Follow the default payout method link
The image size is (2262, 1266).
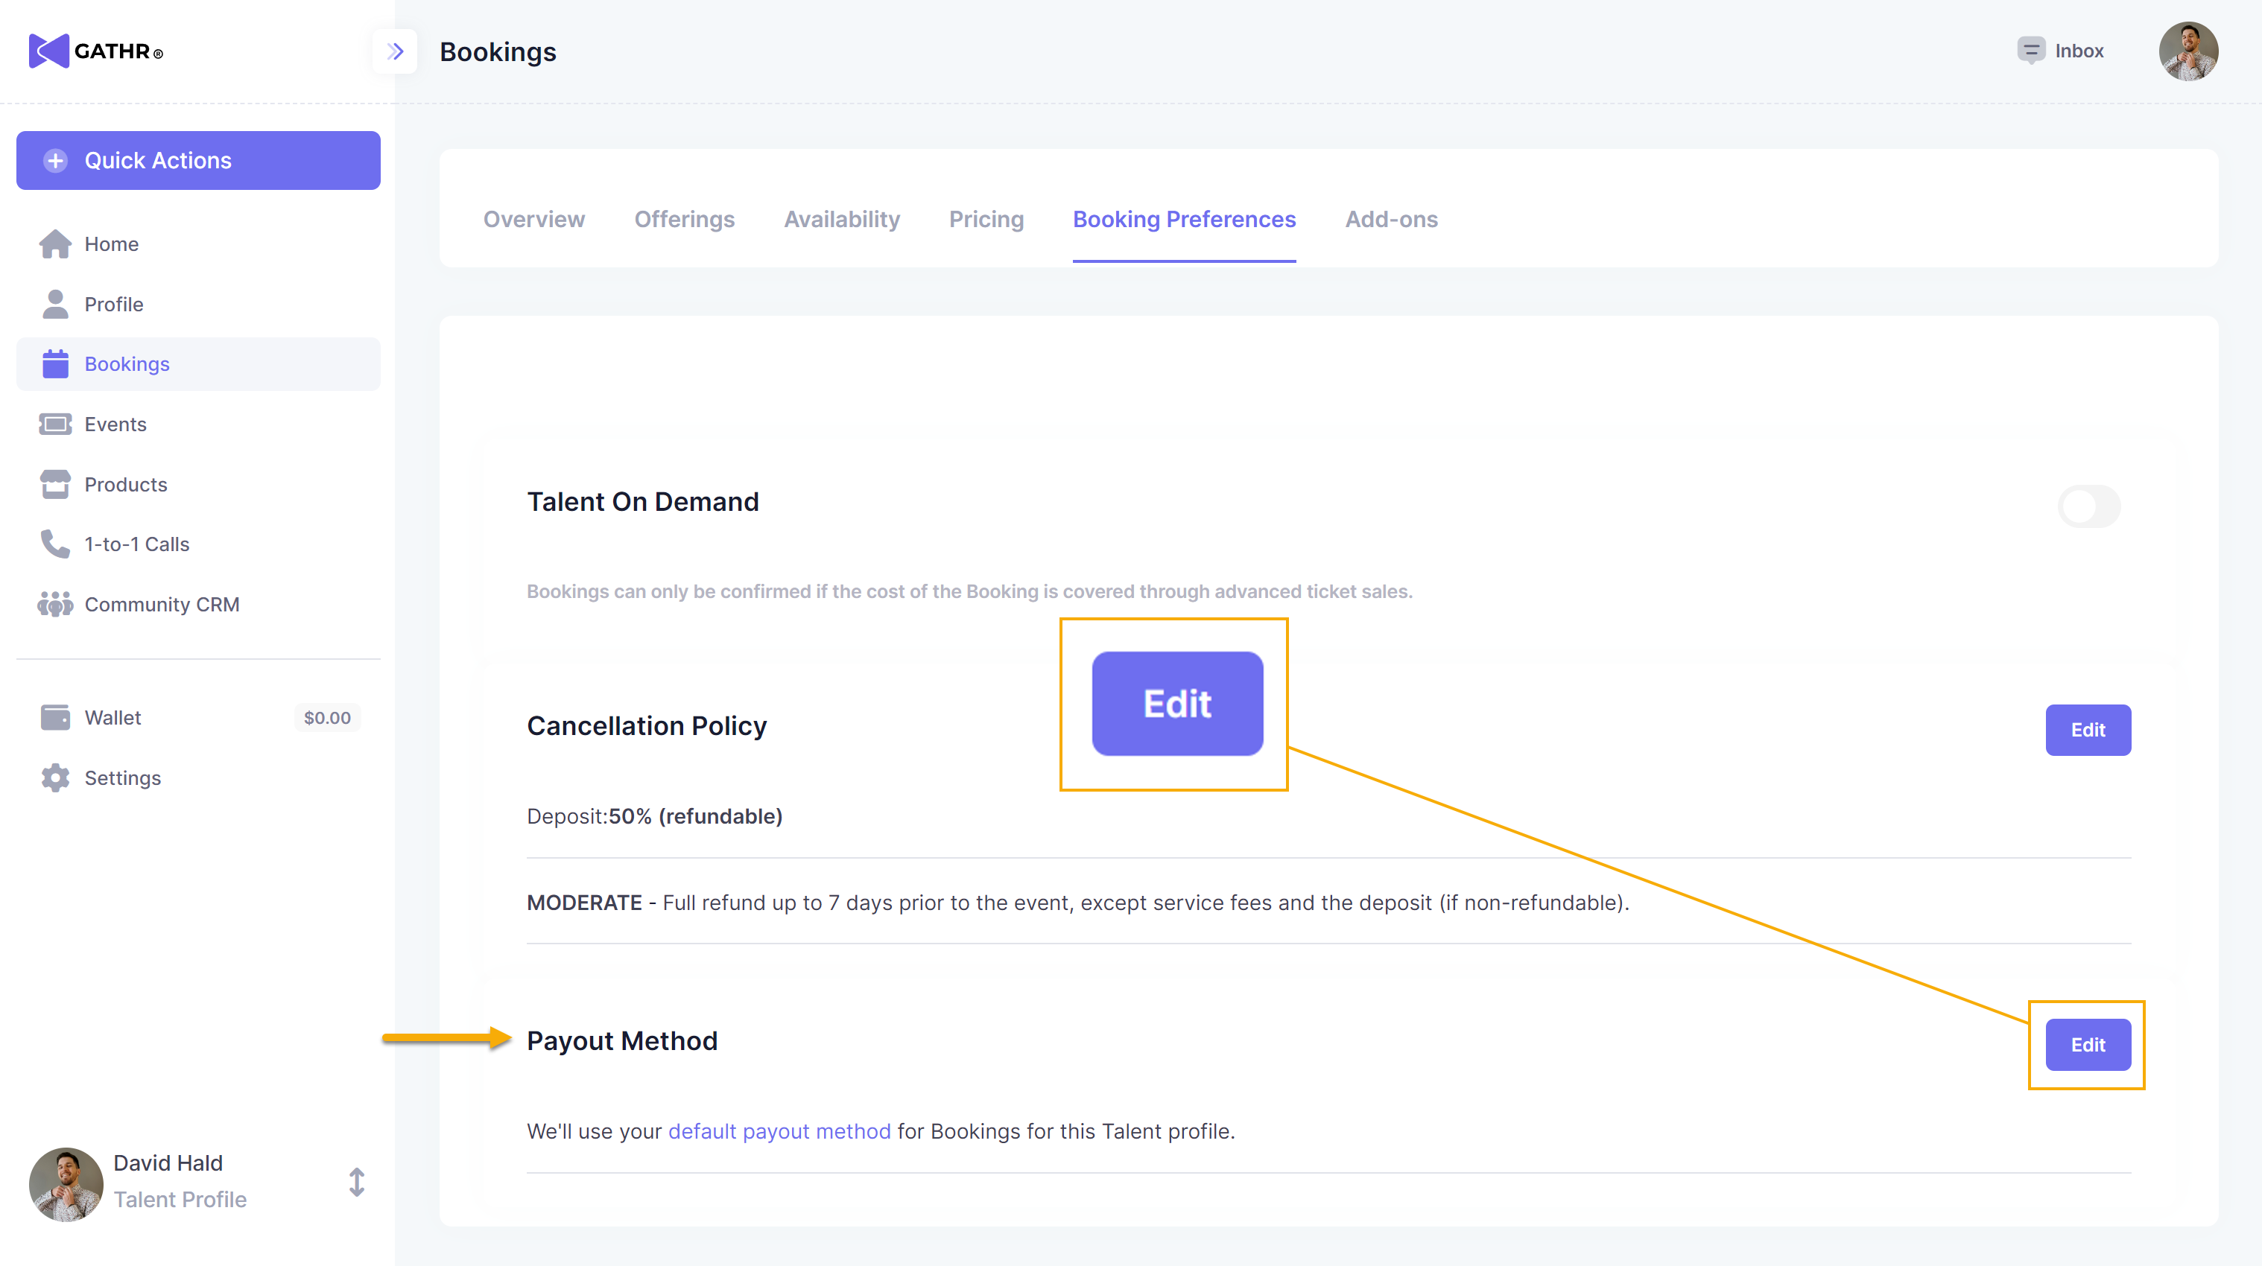(x=779, y=1130)
